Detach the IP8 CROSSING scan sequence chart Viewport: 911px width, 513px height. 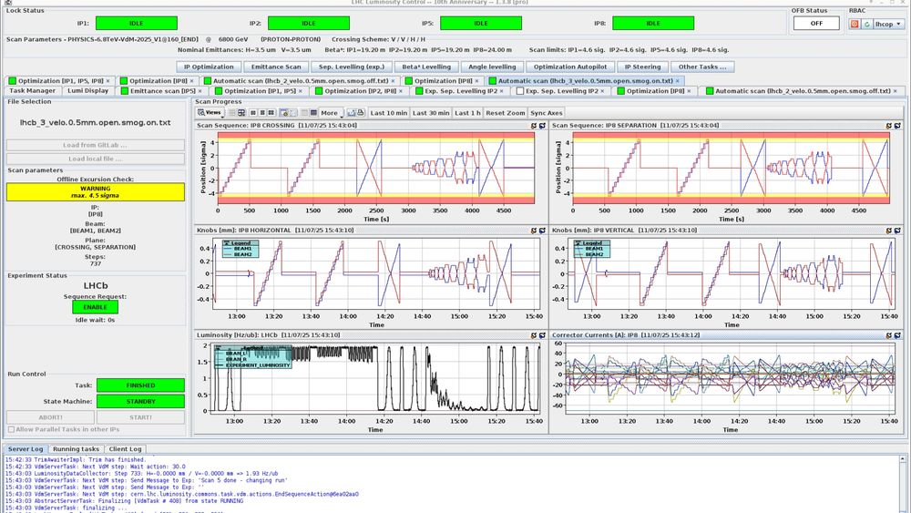[542, 126]
